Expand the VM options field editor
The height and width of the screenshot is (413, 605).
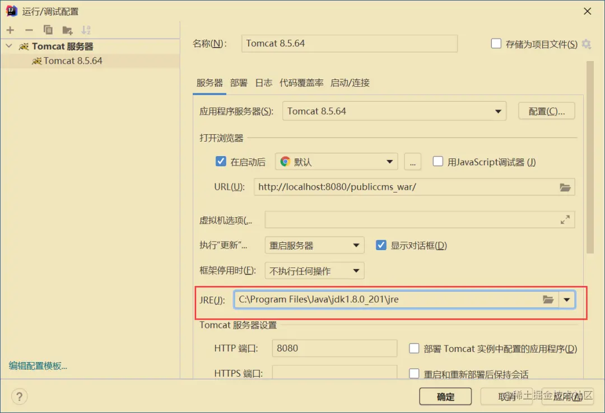point(565,220)
